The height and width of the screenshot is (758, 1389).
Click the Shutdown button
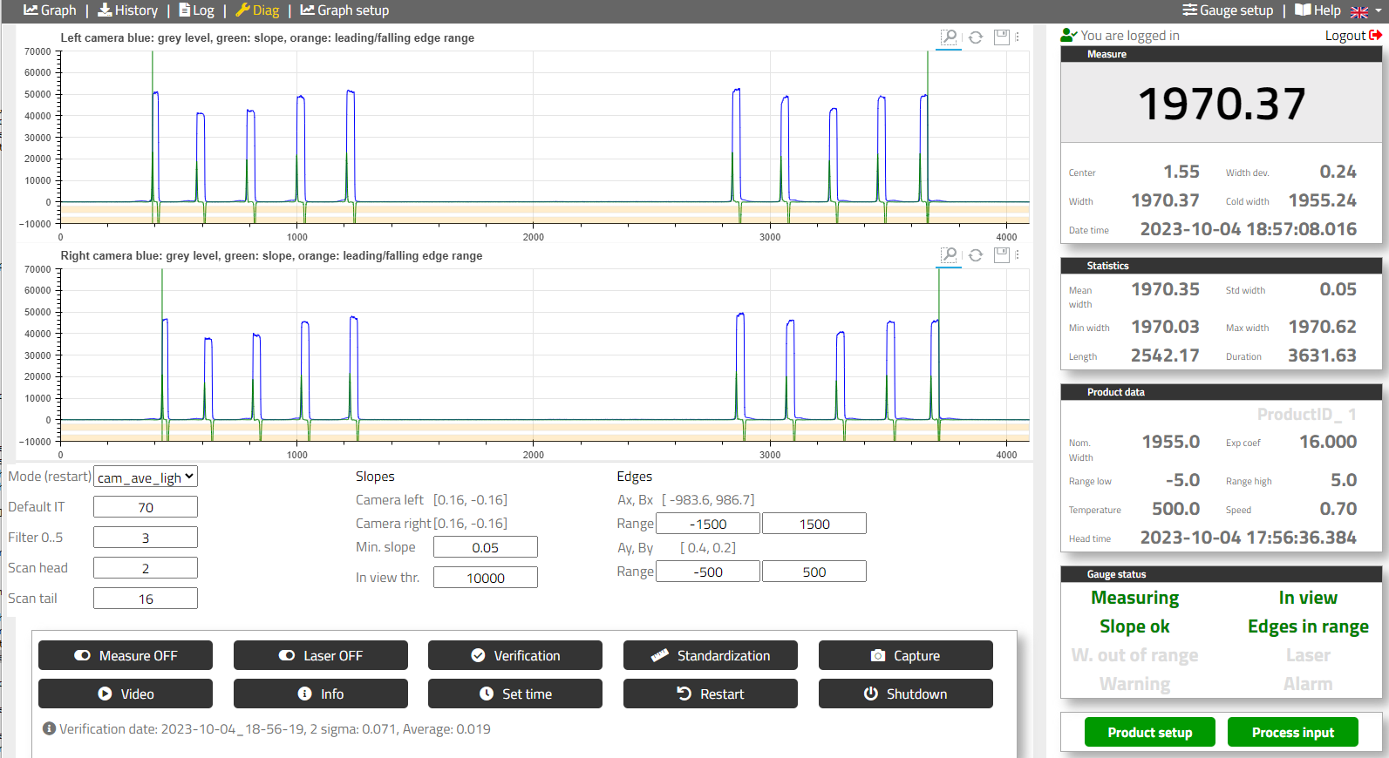905,694
